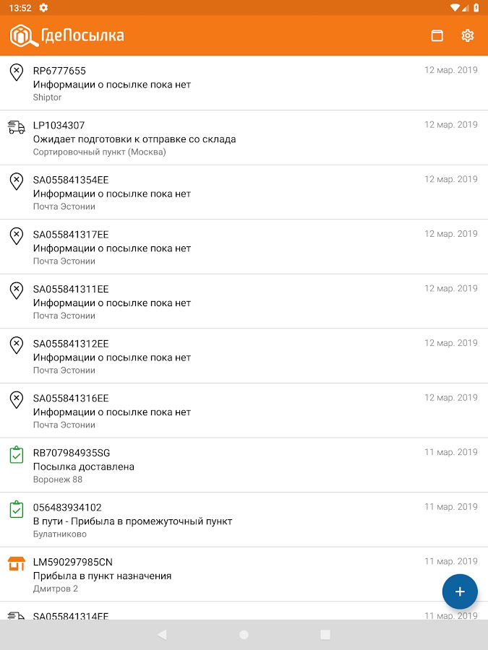Open the settings gear in the header

pyautogui.click(x=467, y=35)
